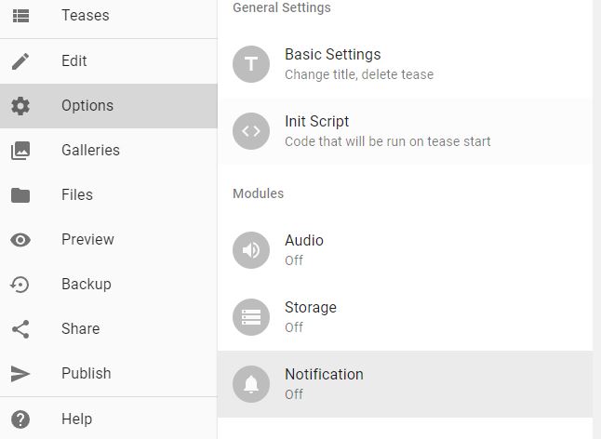Screen dimensions: 601x439
Task: Open Init Script code brackets icon
Action: [x=251, y=131]
